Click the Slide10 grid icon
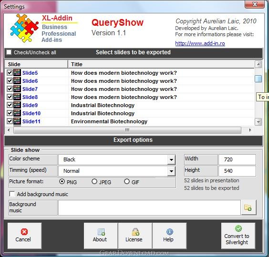Image resolution: width=269 pixels, height=257 pixels. click(x=17, y=113)
